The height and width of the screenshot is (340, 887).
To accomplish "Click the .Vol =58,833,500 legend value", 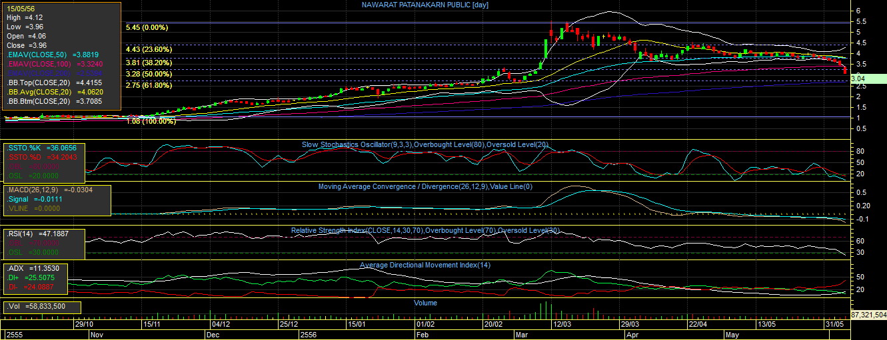I will tap(36, 307).
